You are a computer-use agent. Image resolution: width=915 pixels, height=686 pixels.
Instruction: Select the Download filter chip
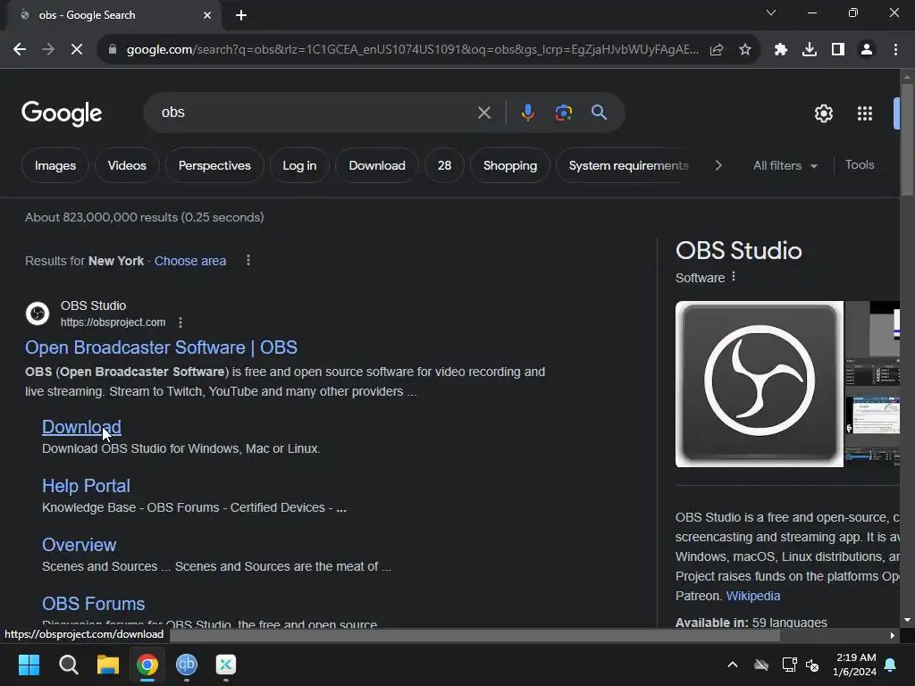point(377,165)
